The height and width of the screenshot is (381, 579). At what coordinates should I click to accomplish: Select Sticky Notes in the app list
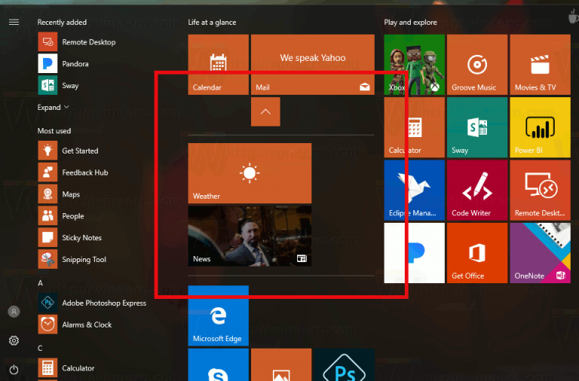[x=81, y=238]
